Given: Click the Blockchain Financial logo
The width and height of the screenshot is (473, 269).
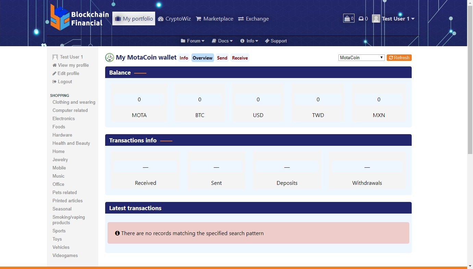Looking at the screenshot, I should pos(79,18).
